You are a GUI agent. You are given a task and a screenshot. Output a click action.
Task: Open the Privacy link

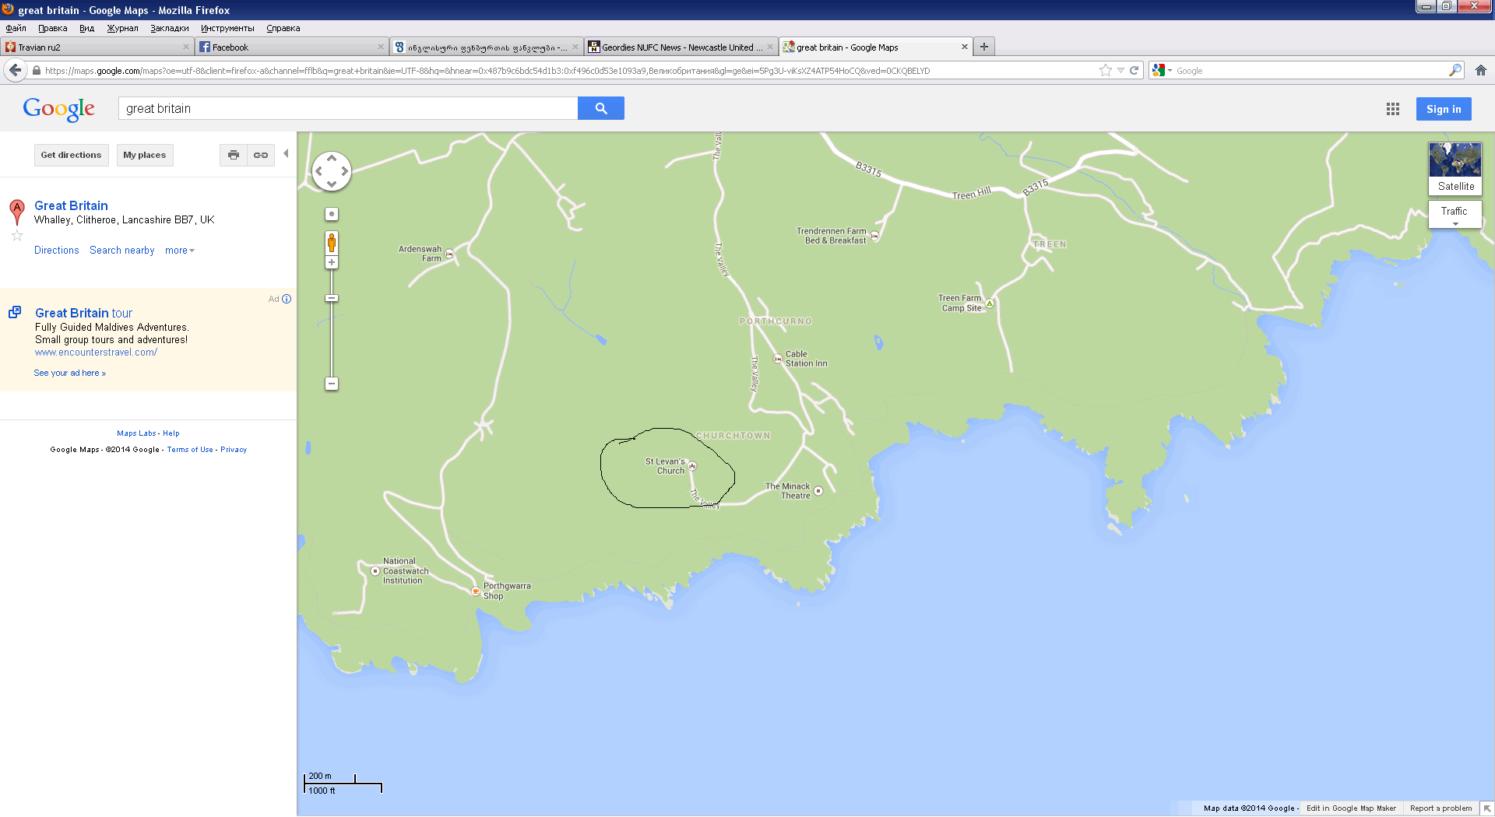(234, 450)
